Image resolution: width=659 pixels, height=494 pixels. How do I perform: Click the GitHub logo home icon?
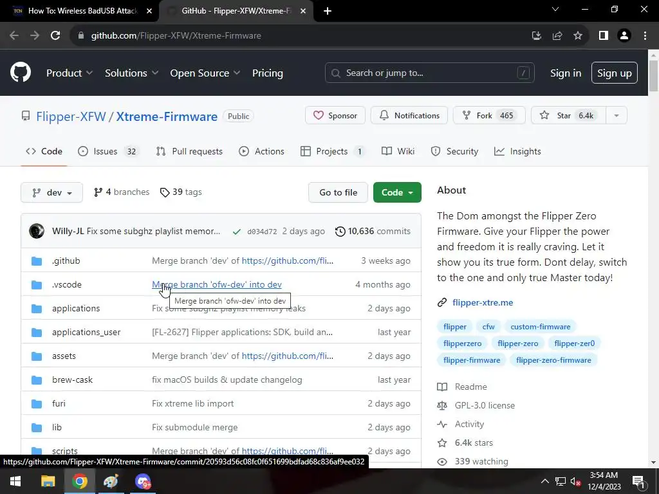21,72
